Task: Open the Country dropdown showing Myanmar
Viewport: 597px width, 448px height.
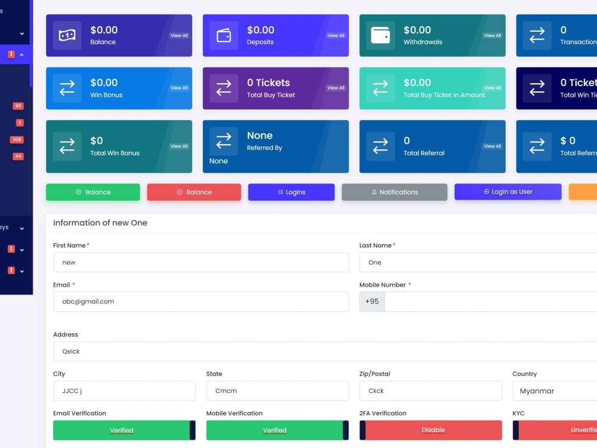Action: click(x=555, y=391)
